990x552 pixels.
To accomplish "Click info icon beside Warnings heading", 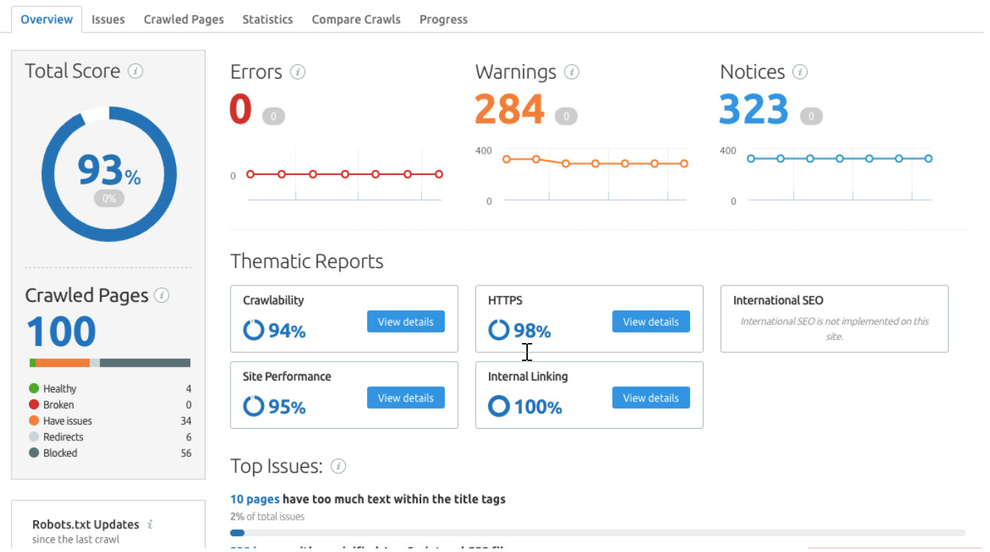I will (x=572, y=72).
